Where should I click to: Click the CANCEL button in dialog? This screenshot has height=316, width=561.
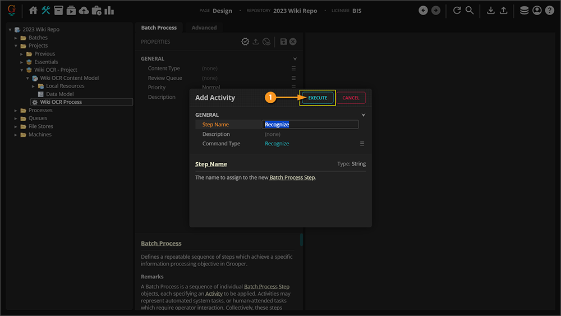coord(351,98)
